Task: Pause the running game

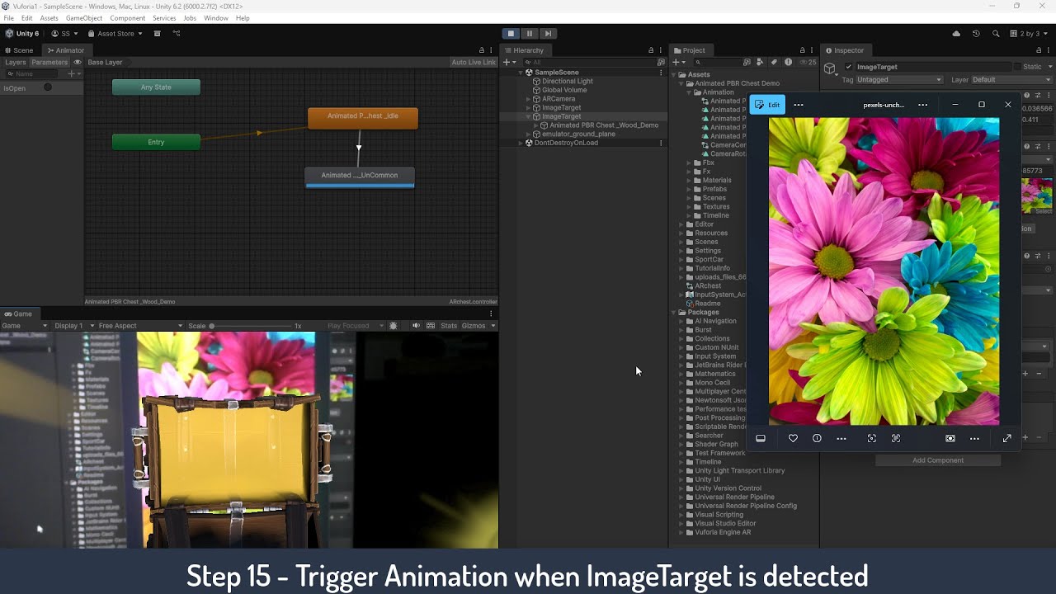Action: 530,34
